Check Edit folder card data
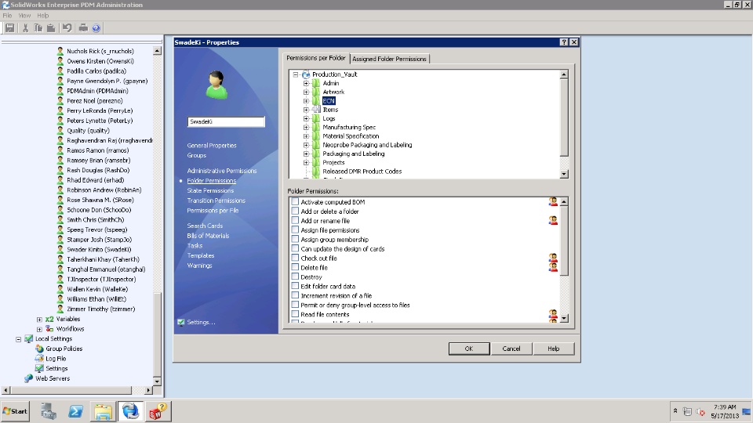The image size is (753, 423). 295,286
